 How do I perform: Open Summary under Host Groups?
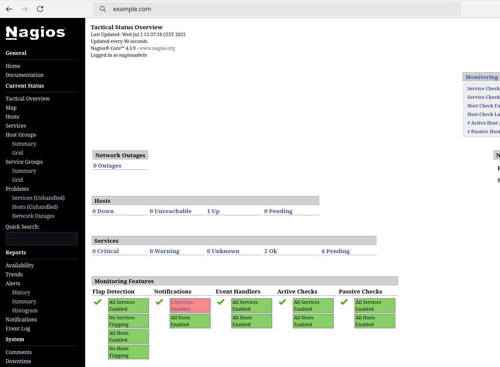24,144
